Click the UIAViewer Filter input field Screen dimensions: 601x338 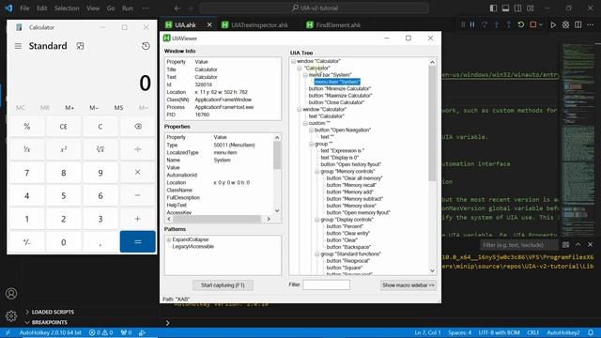[x=326, y=284]
